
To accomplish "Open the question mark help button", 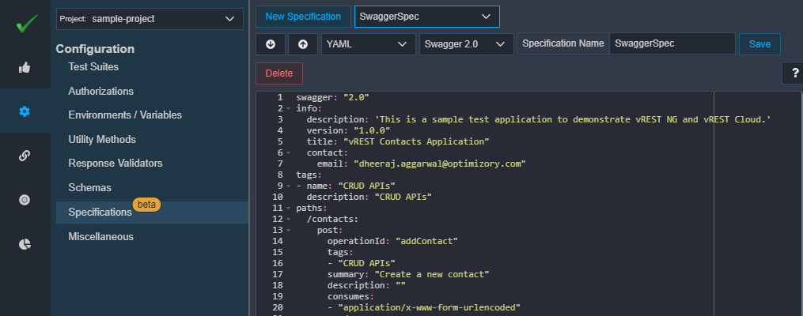I will 794,73.
